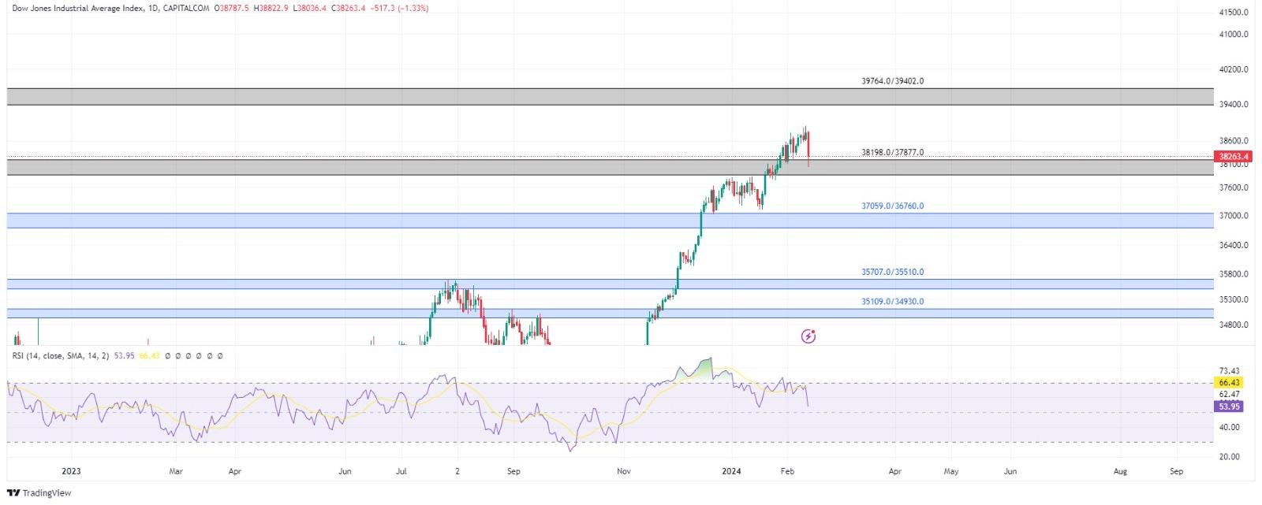1262x505 pixels.
Task: Select the upper gray 39764/39402 resistance zone
Action: point(610,97)
